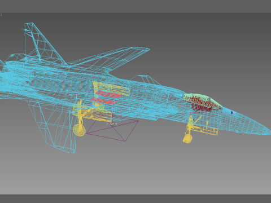Image resolution: width=271 pixels, height=203 pixels.
Task: Select the yellow rear landing gear wheel
Action: pyautogui.click(x=79, y=130)
